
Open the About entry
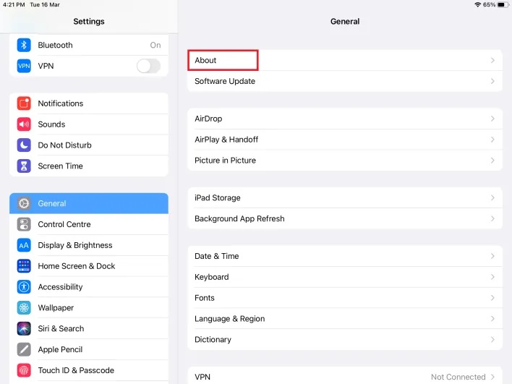[345, 60]
